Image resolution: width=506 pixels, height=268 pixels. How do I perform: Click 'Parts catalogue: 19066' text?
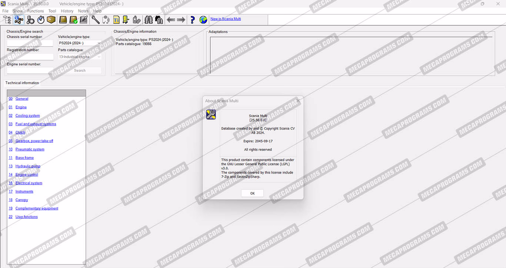[x=134, y=44]
